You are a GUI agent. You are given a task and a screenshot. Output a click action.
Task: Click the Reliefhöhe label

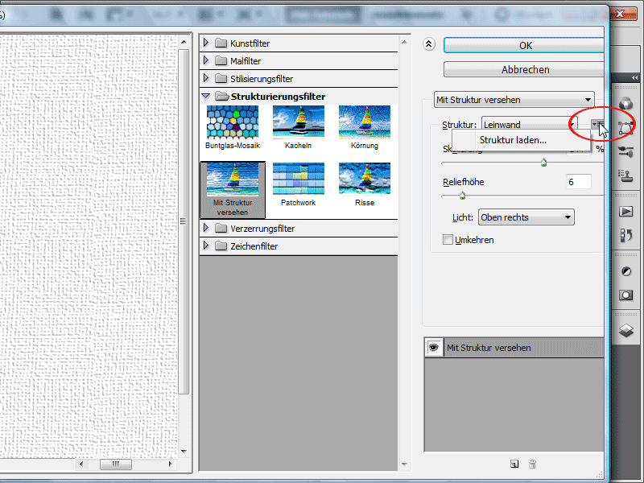click(464, 182)
